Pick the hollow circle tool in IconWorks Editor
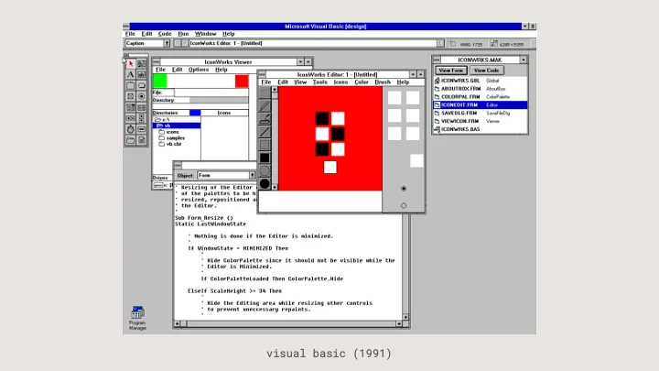The image size is (659, 371). coord(265,170)
